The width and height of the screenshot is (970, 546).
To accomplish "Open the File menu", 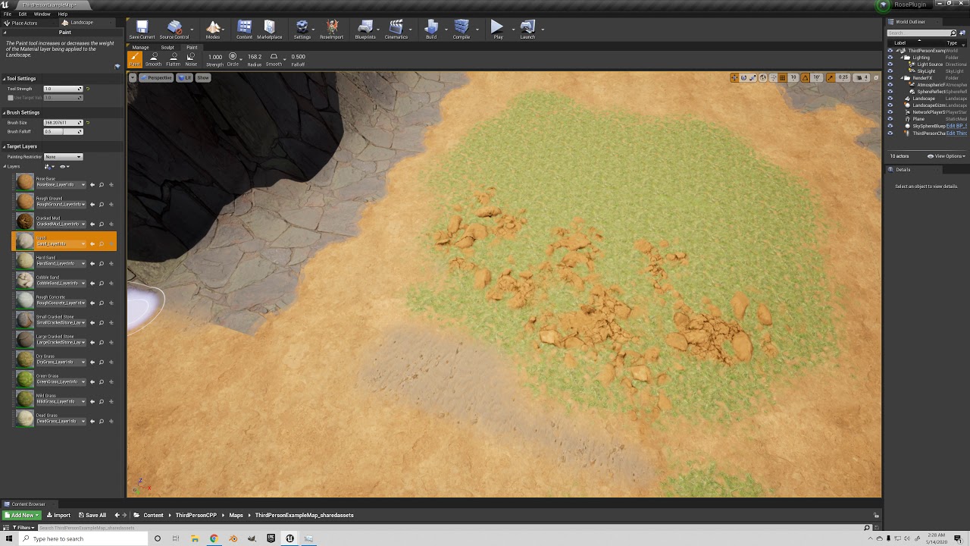I will click(8, 14).
